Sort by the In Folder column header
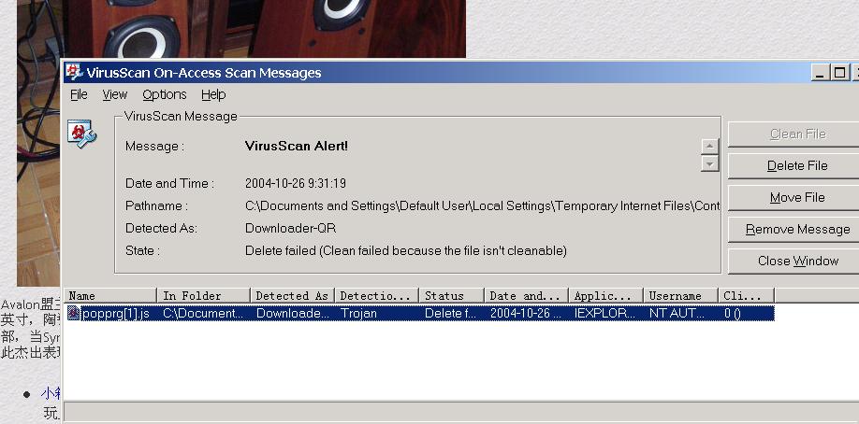This screenshot has height=424, width=859. click(x=203, y=296)
